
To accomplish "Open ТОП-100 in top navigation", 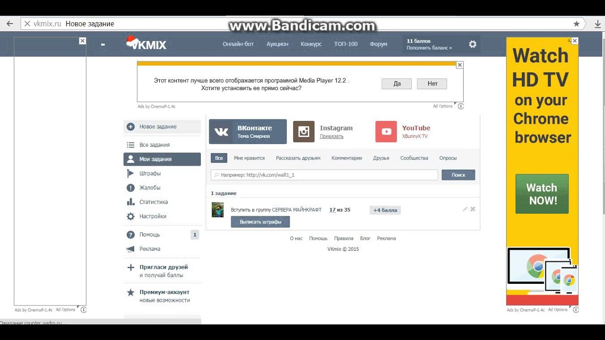I will [x=346, y=44].
